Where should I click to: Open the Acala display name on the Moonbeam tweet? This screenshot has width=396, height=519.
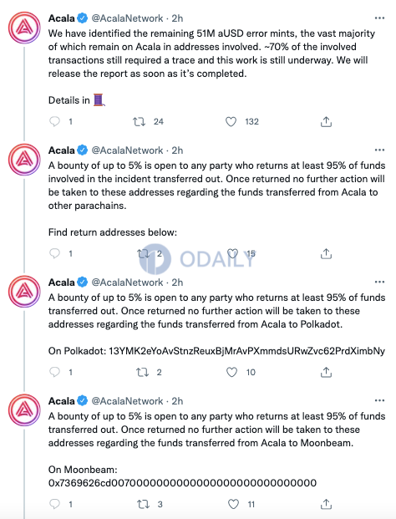coord(62,401)
